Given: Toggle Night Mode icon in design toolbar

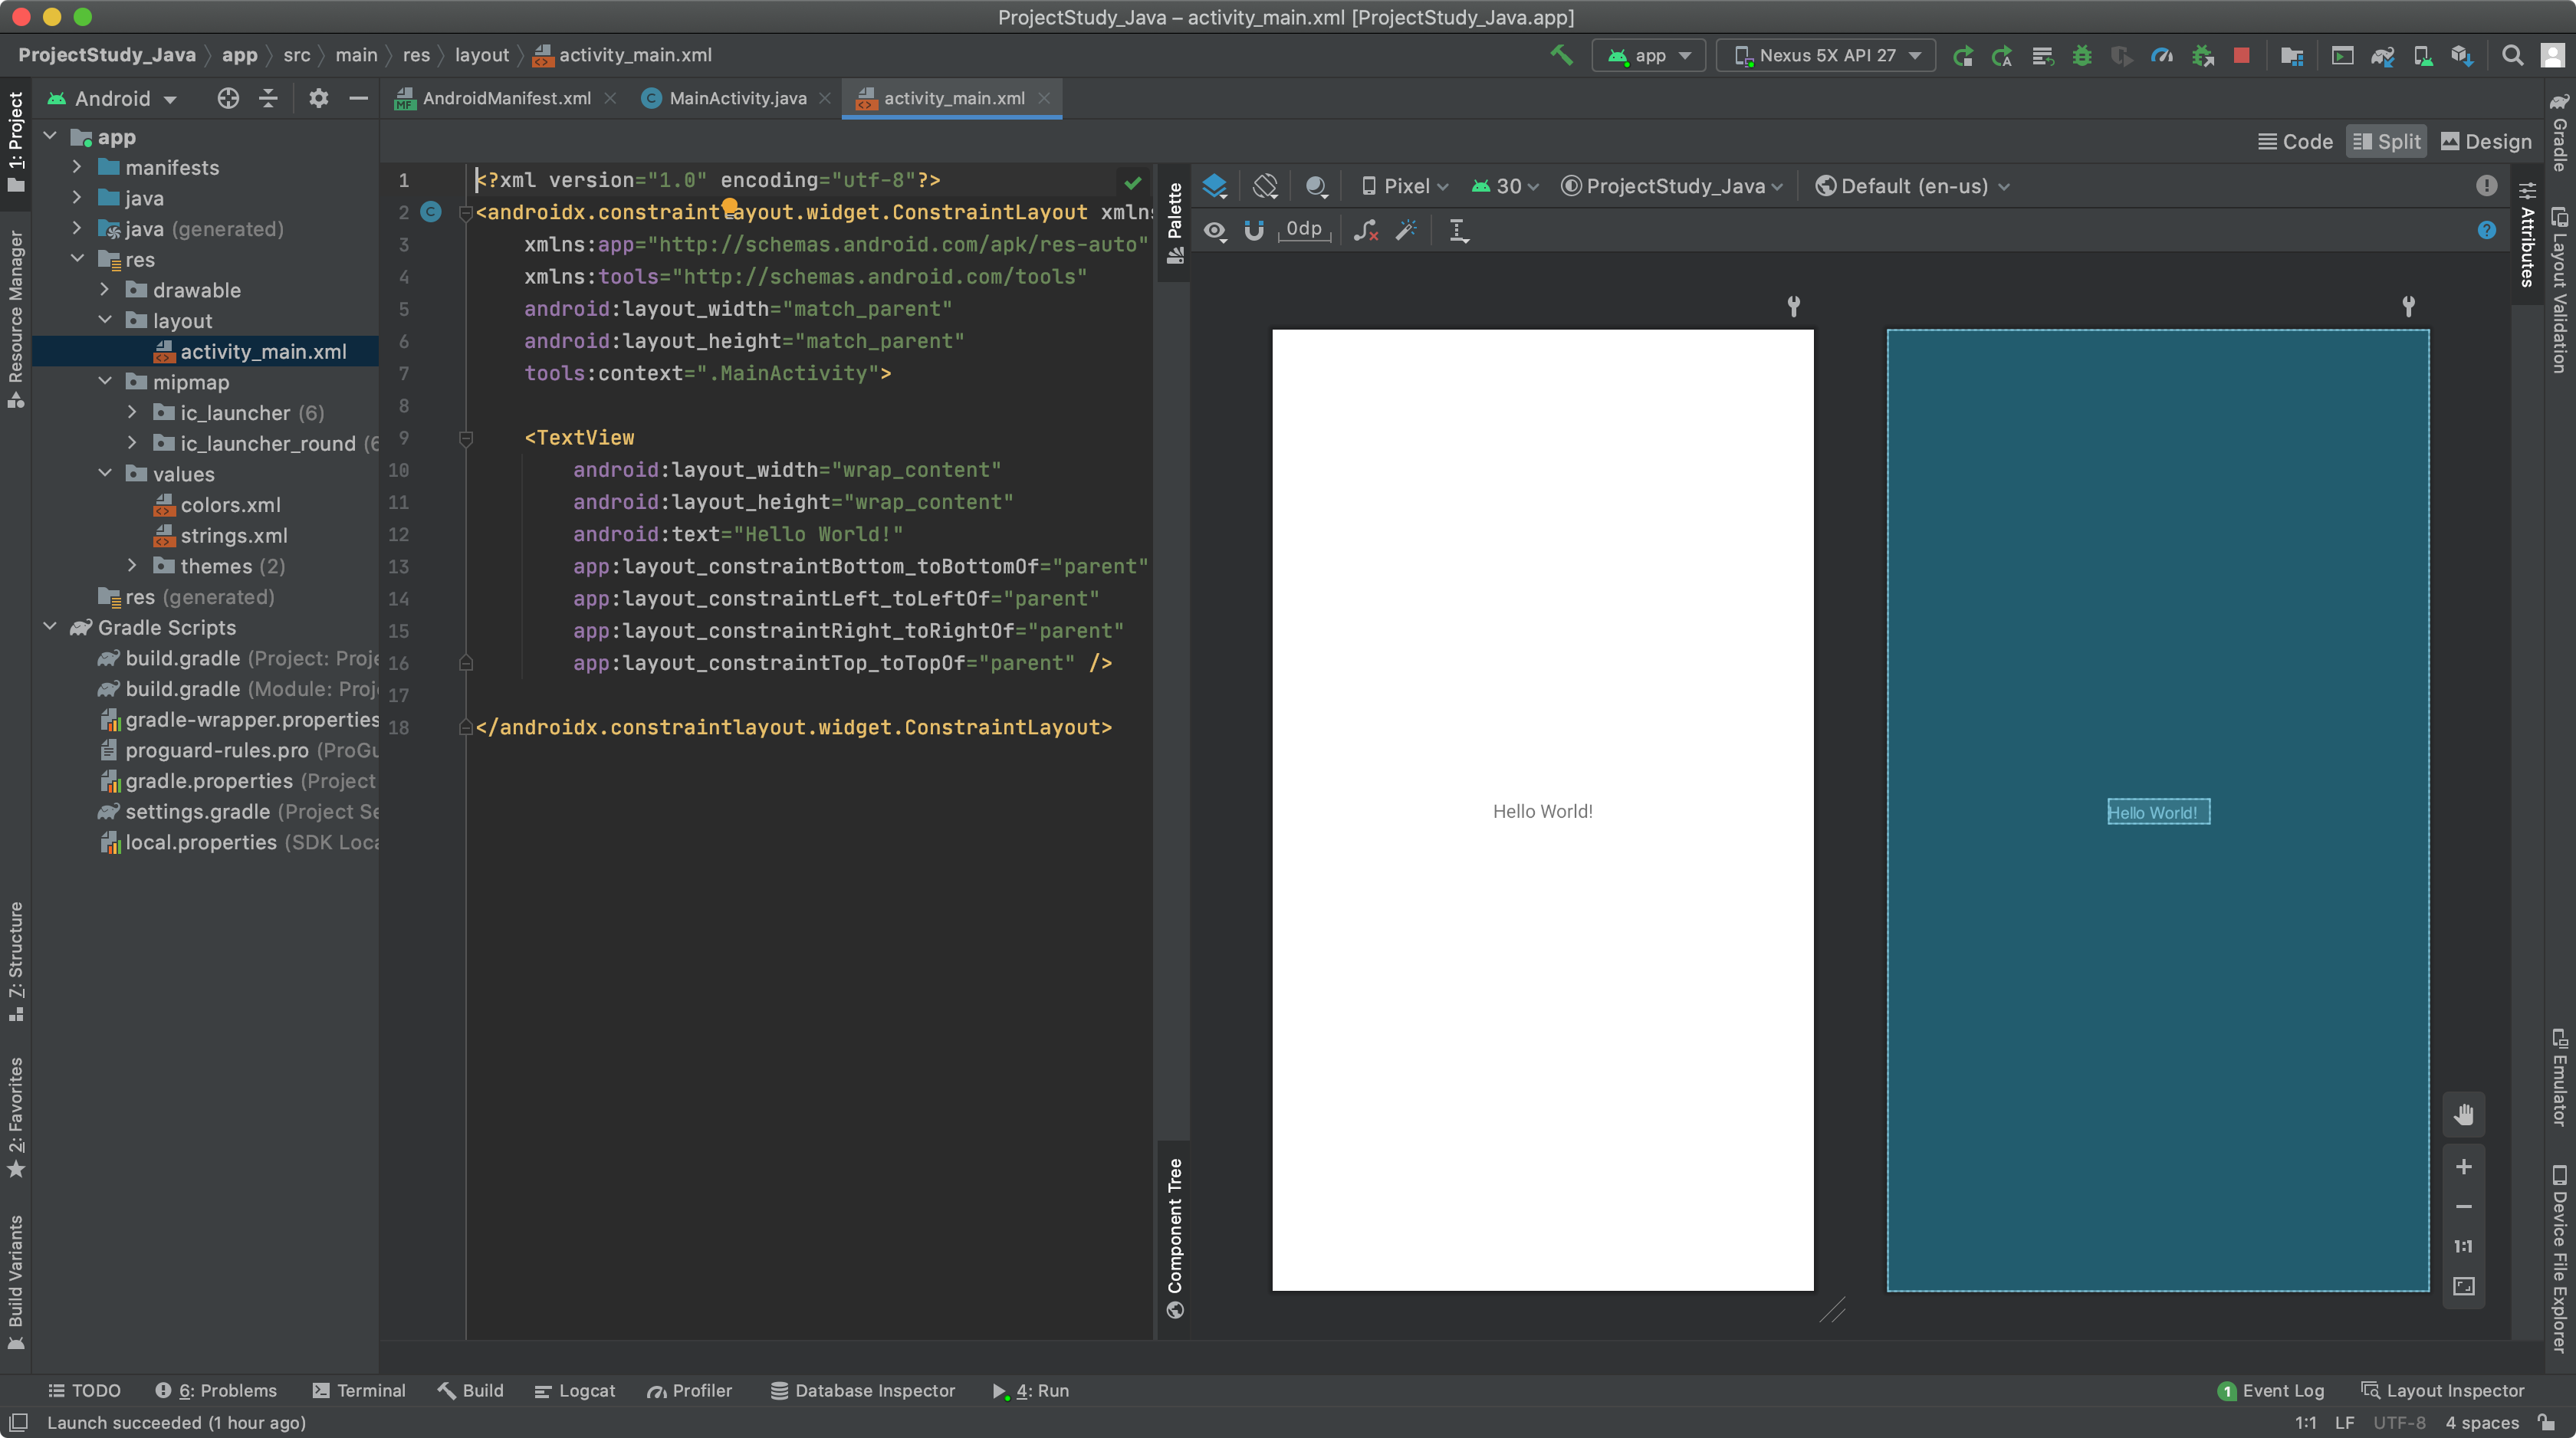Looking at the screenshot, I should (x=1316, y=186).
